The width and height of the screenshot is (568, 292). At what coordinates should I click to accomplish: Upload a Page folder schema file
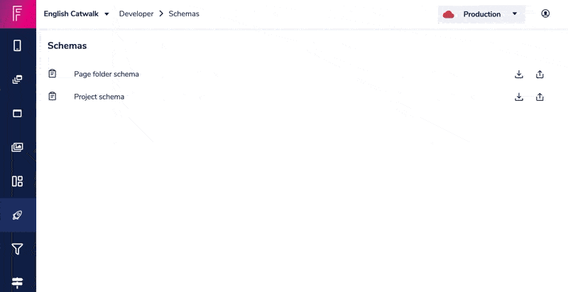click(540, 75)
